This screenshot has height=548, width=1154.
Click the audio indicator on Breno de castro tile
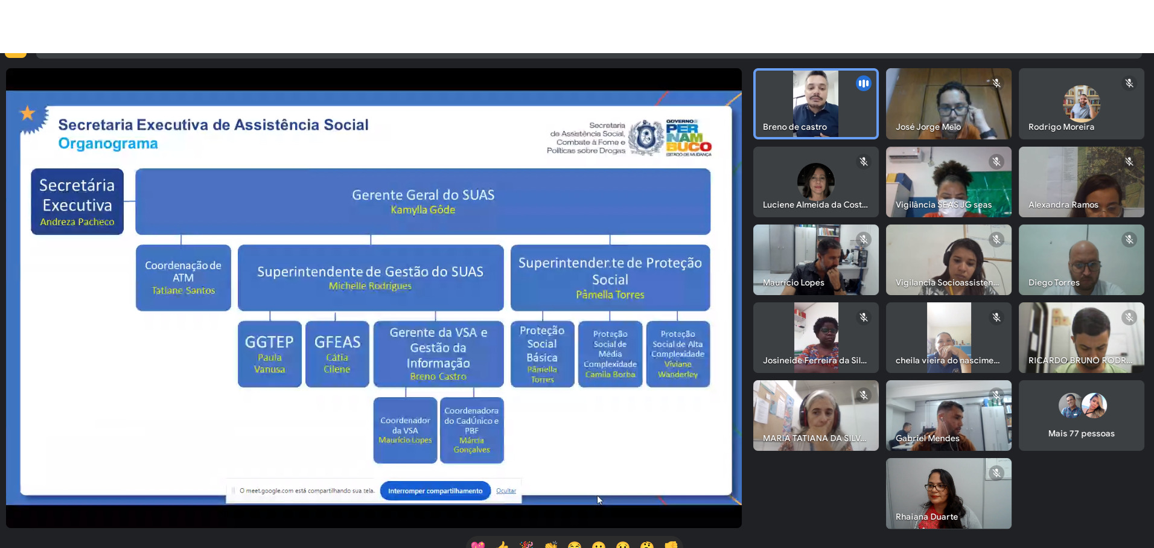pos(863,84)
